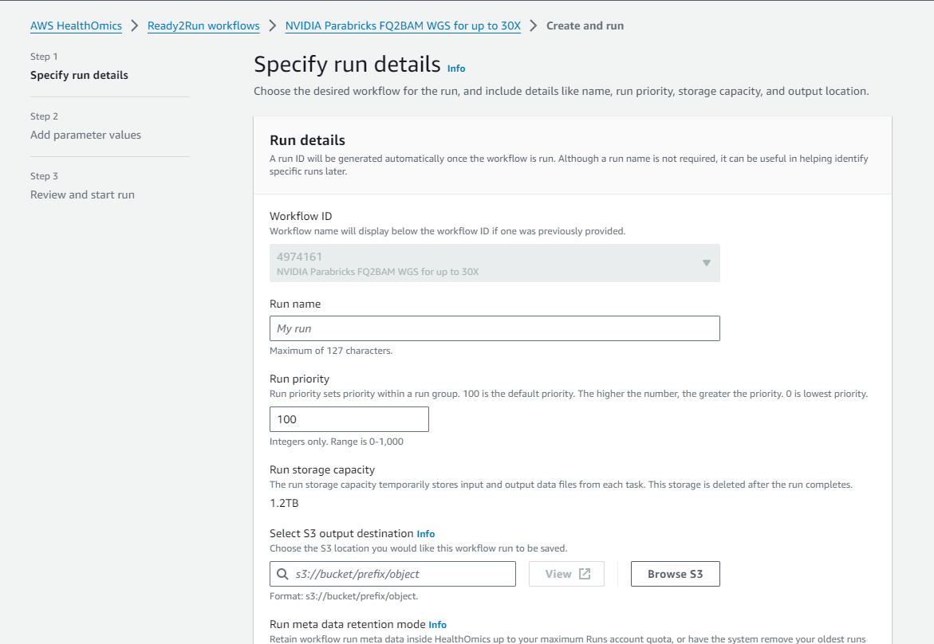Screen dimensions: 934x644
Task: Focus the Run name text field
Action: coord(495,328)
